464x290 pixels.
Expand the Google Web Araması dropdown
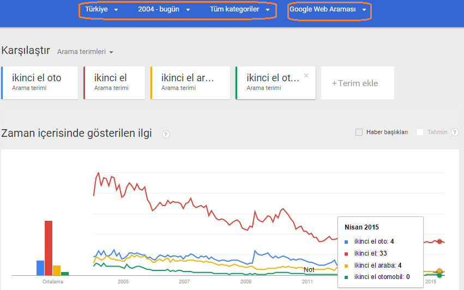(328, 9)
